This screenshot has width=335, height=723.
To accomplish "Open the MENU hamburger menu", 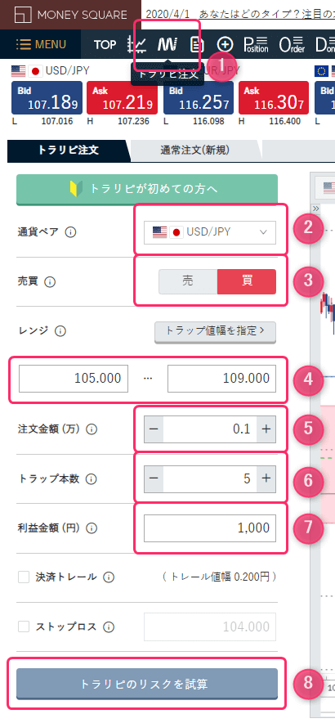I will click(41, 45).
